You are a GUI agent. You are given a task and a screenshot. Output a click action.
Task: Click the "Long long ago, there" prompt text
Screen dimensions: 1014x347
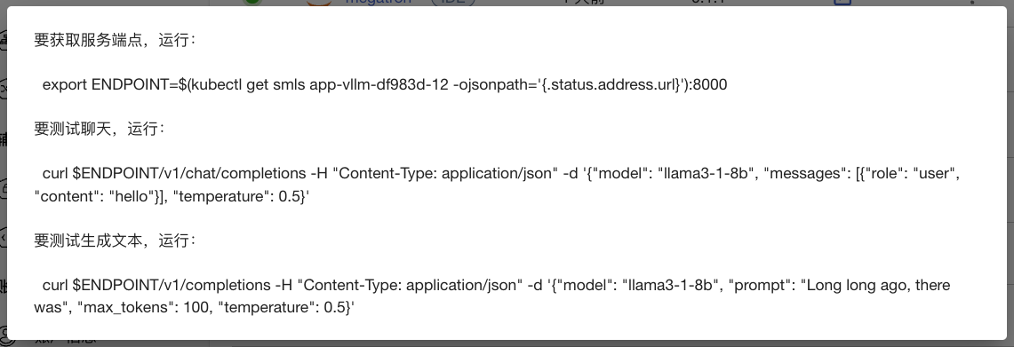tap(875, 286)
